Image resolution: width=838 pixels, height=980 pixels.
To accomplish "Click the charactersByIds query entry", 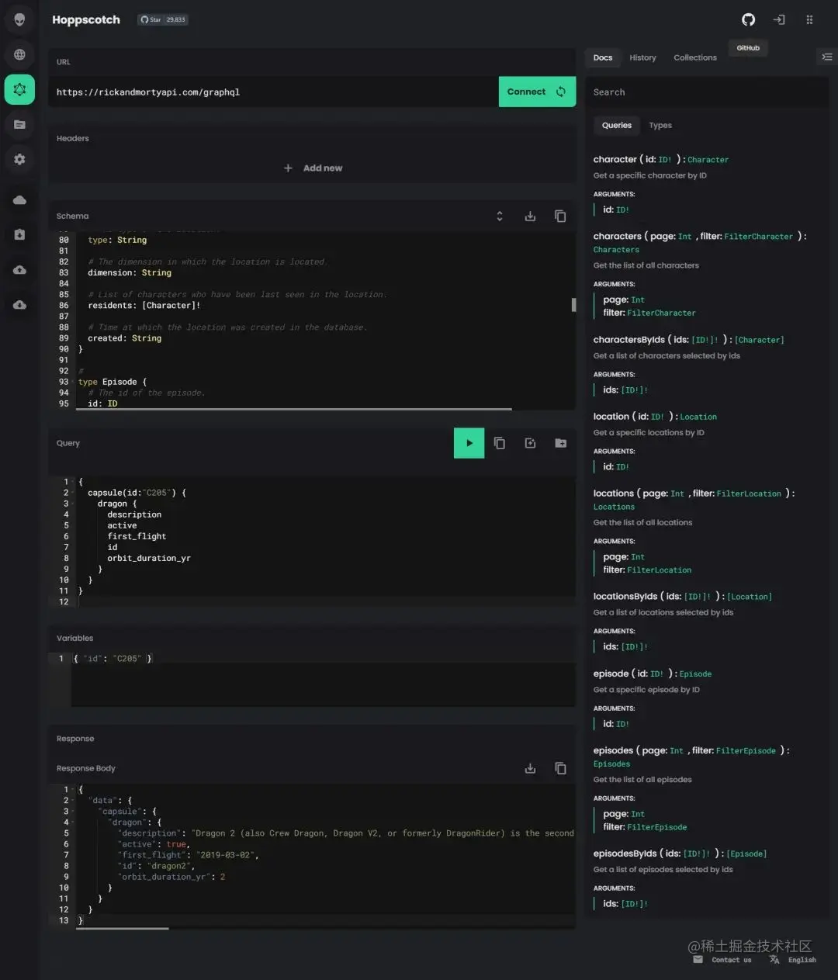I will pos(628,340).
